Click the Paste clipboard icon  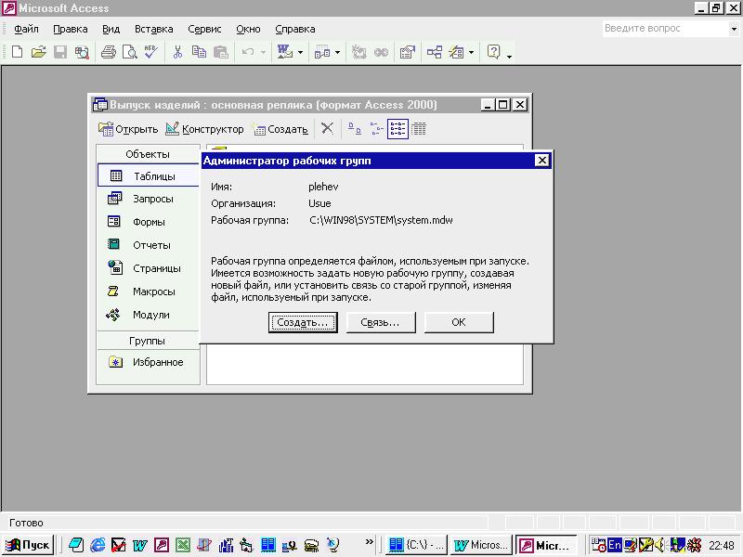(x=221, y=52)
